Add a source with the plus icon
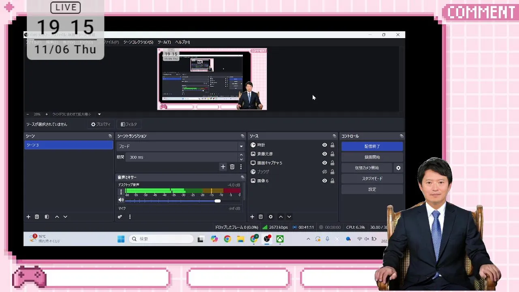519x292 pixels. 252,217
